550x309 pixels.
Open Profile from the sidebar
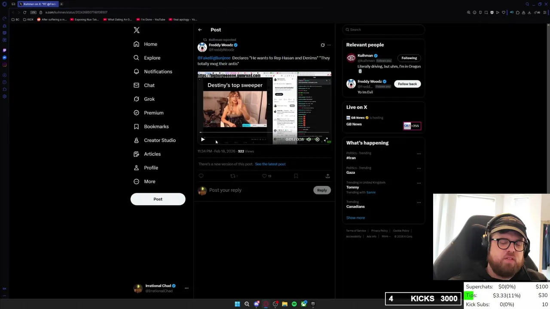tap(146, 168)
